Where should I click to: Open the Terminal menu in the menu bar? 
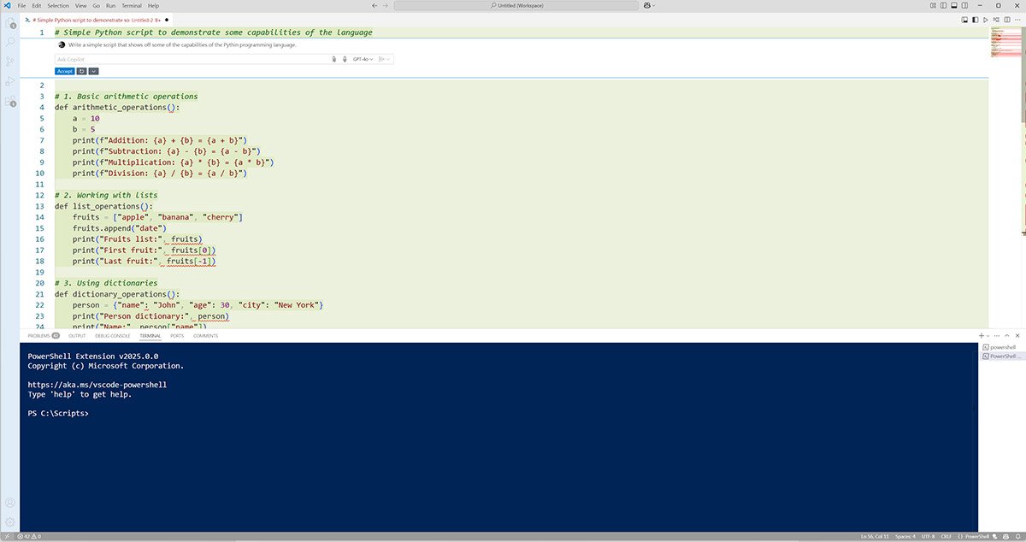tap(131, 5)
